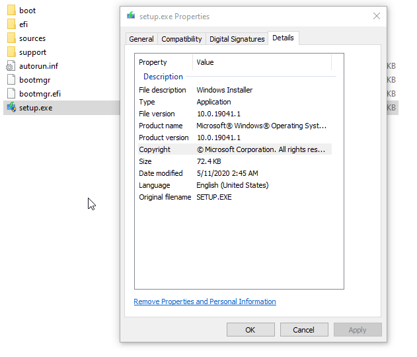Switch to the General tab
The image size is (417, 357).
click(141, 39)
